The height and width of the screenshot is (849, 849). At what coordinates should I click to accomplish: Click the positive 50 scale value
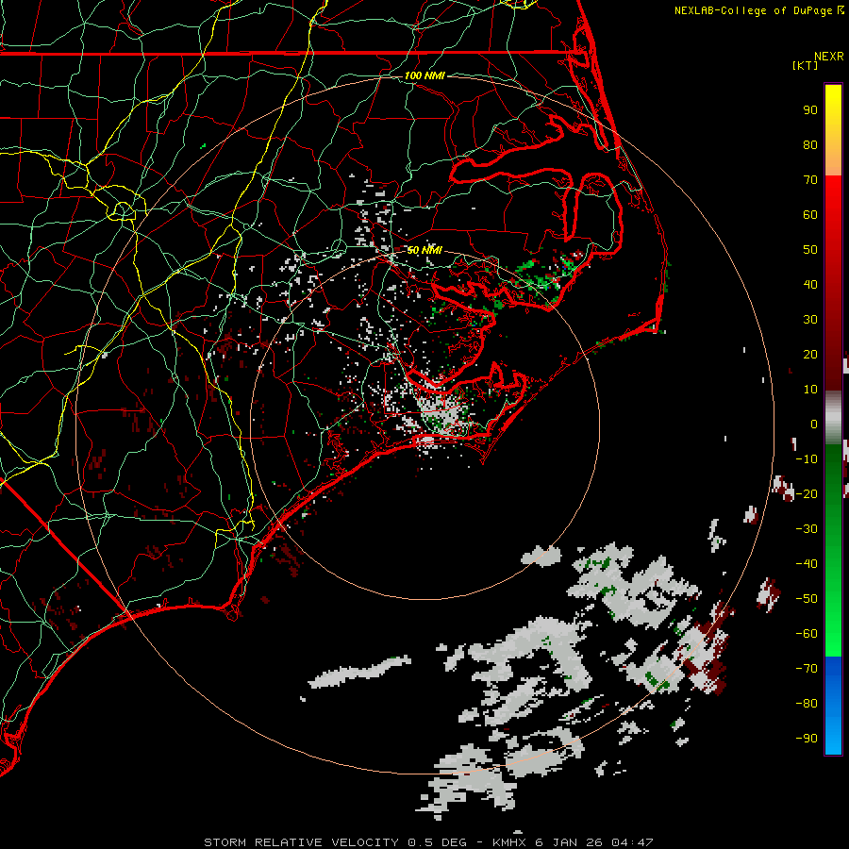point(810,250)
